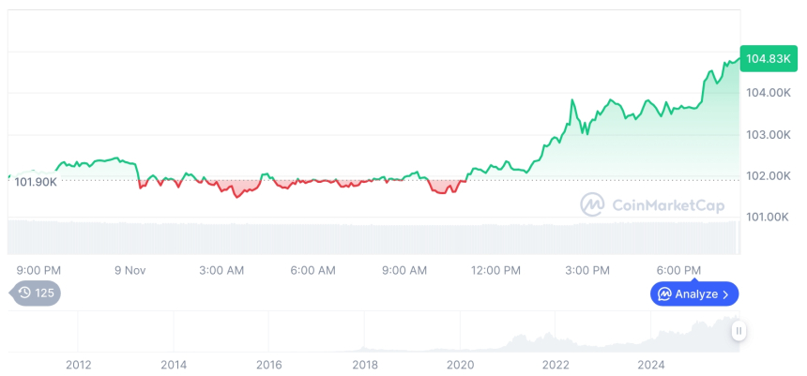Click the 6:00 AM time axis label
The image size is (807, 376).
point(312,270)
